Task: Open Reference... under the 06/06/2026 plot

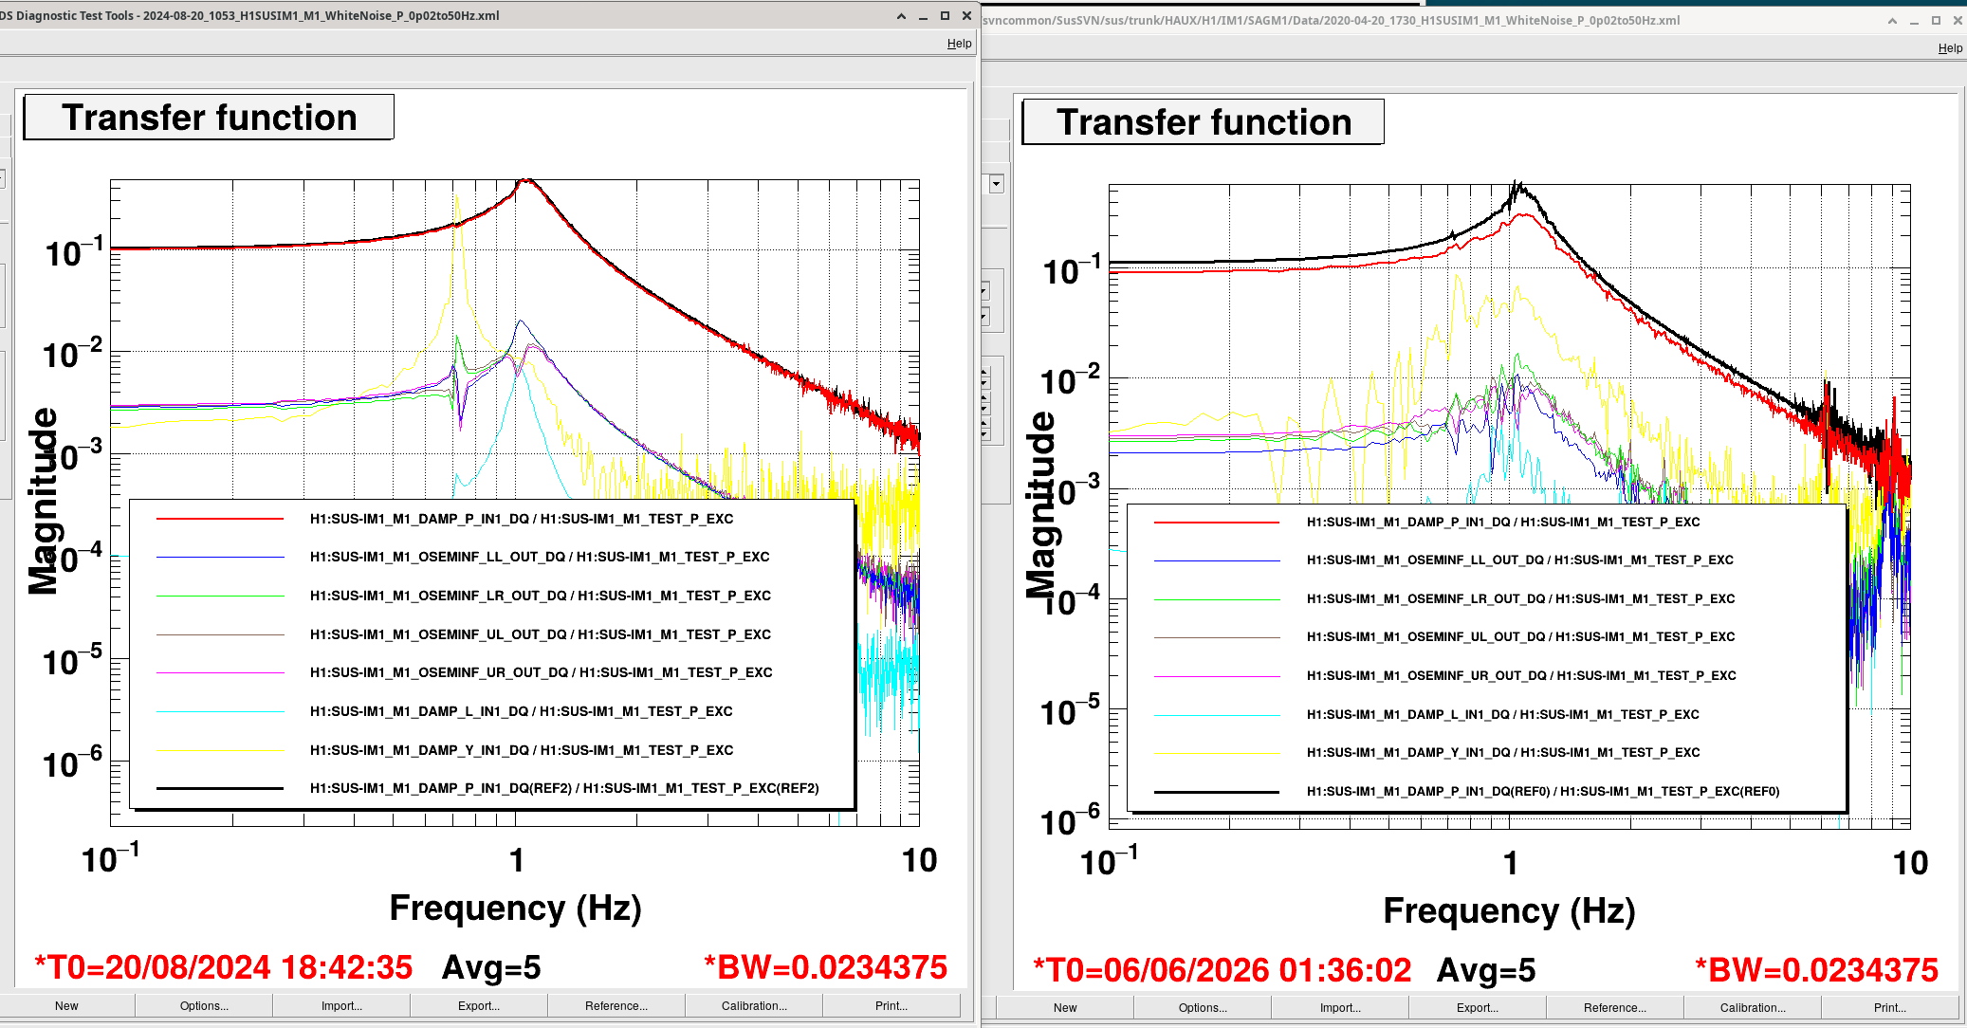Action: click(1615, 1008)
